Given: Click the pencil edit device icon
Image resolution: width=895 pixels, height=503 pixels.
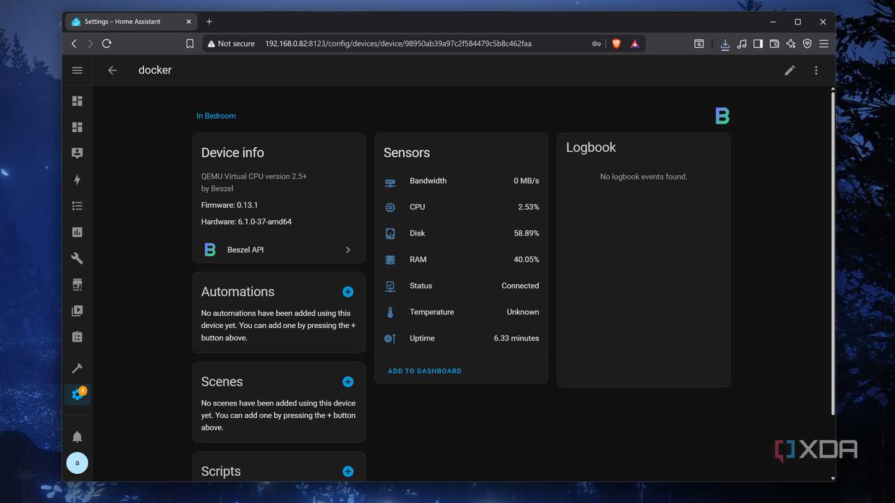Looking at the screenshot, I should pos(789,70).
